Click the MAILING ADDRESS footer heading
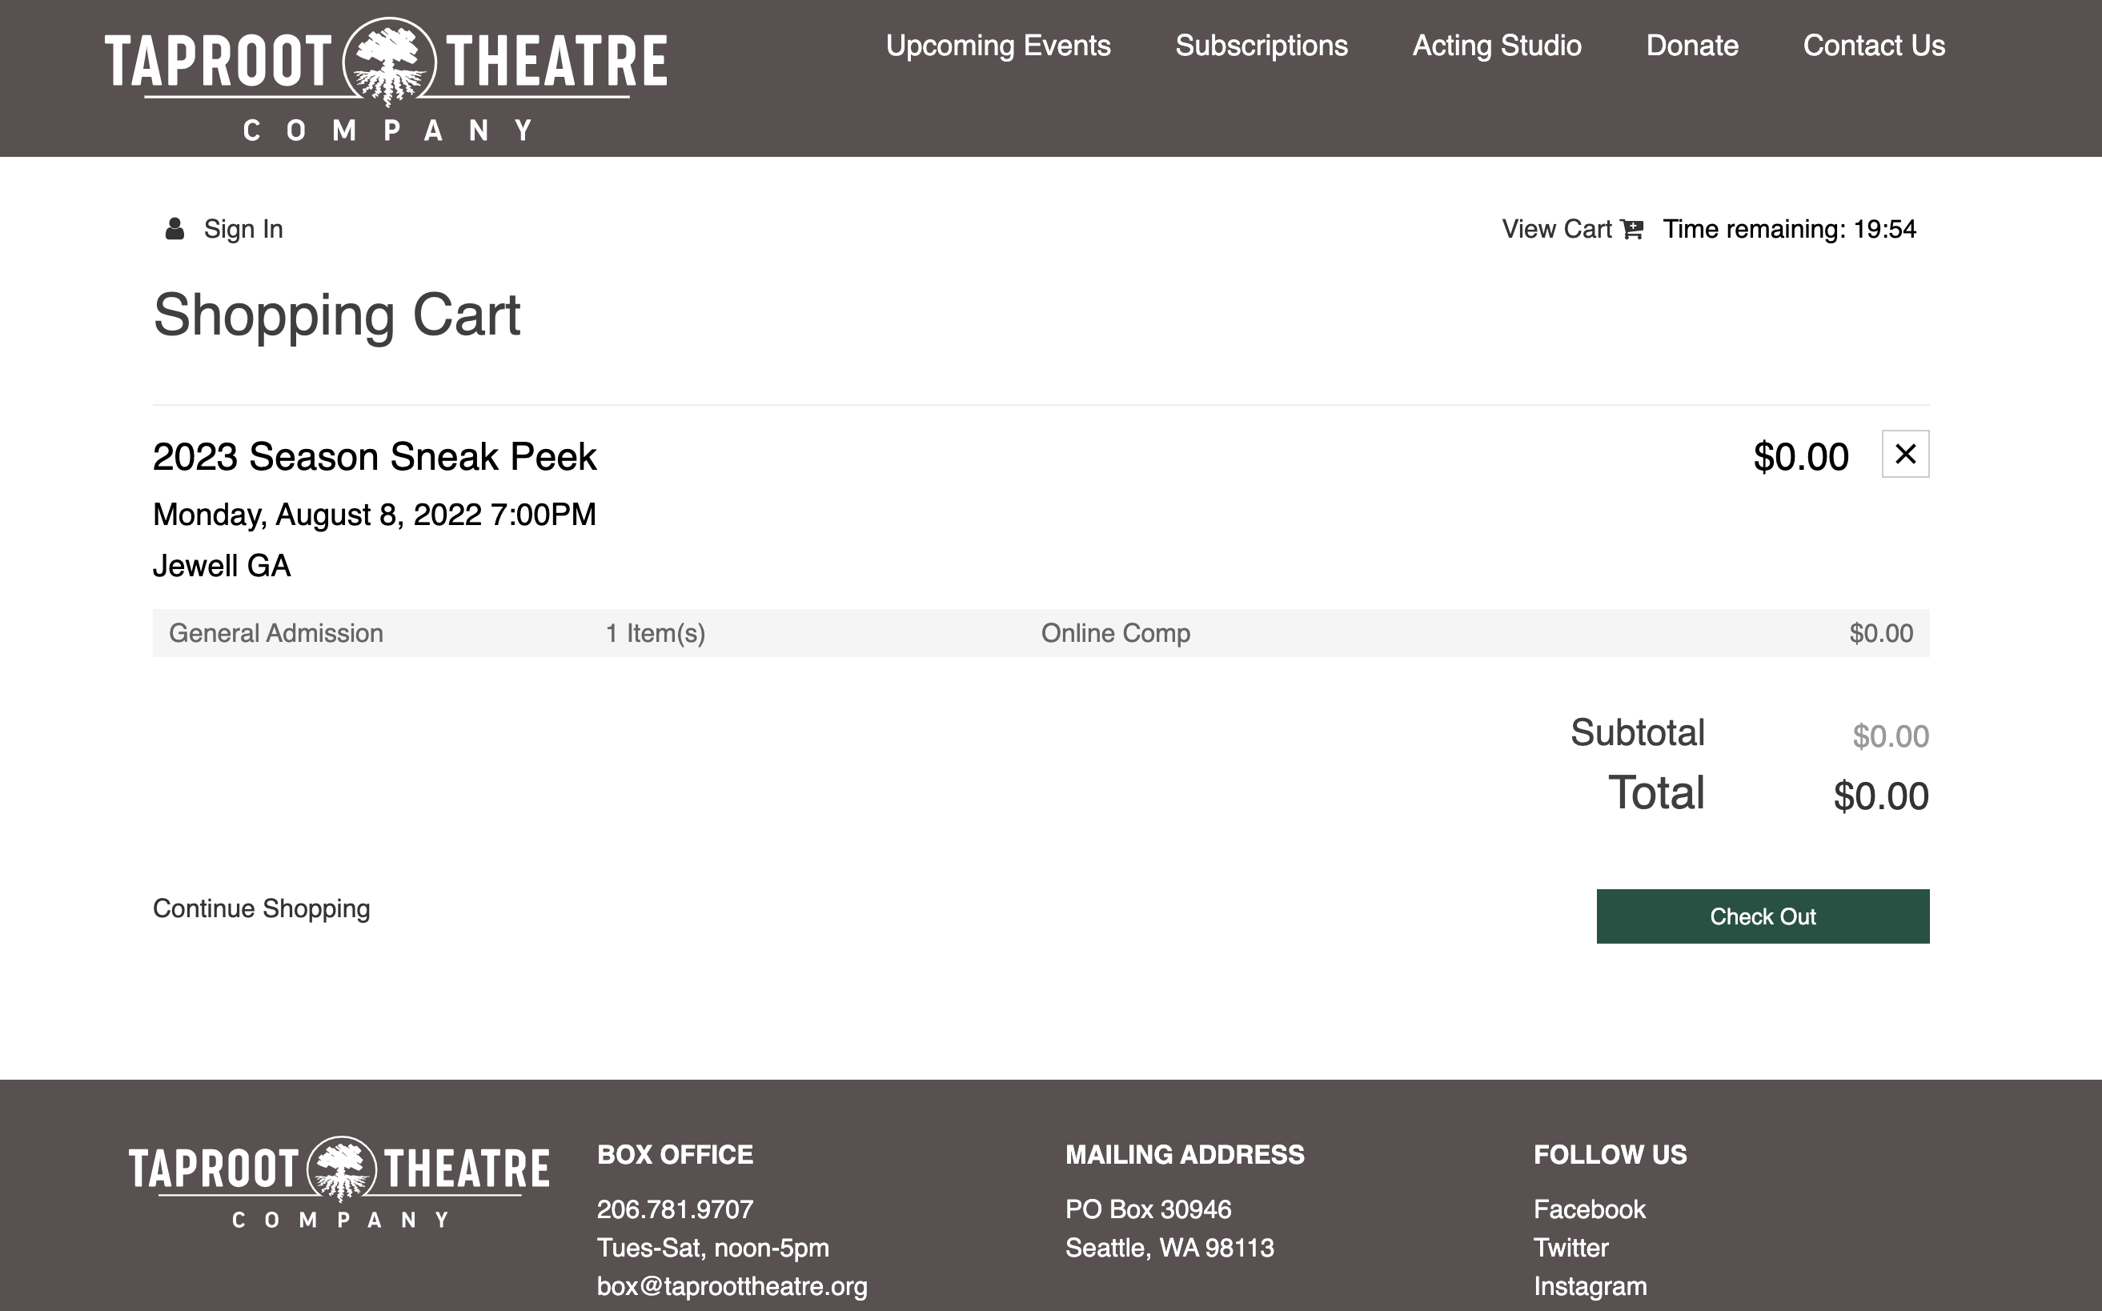The width and height of the screenshot is (2102, 1311). (1185, 1154)
